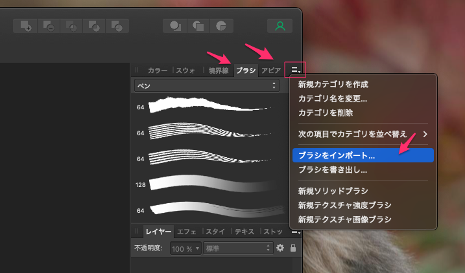465x273 pixels.
Task: Click the Add boolean operation icon
Action: [x=27, y=26]
